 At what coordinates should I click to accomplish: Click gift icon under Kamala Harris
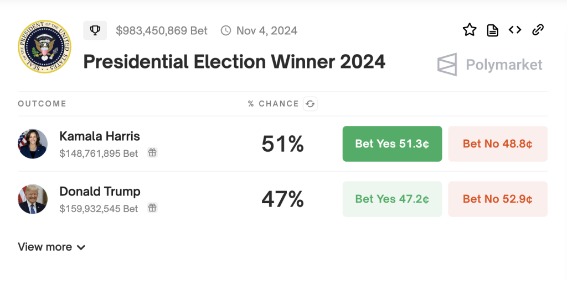152,153
